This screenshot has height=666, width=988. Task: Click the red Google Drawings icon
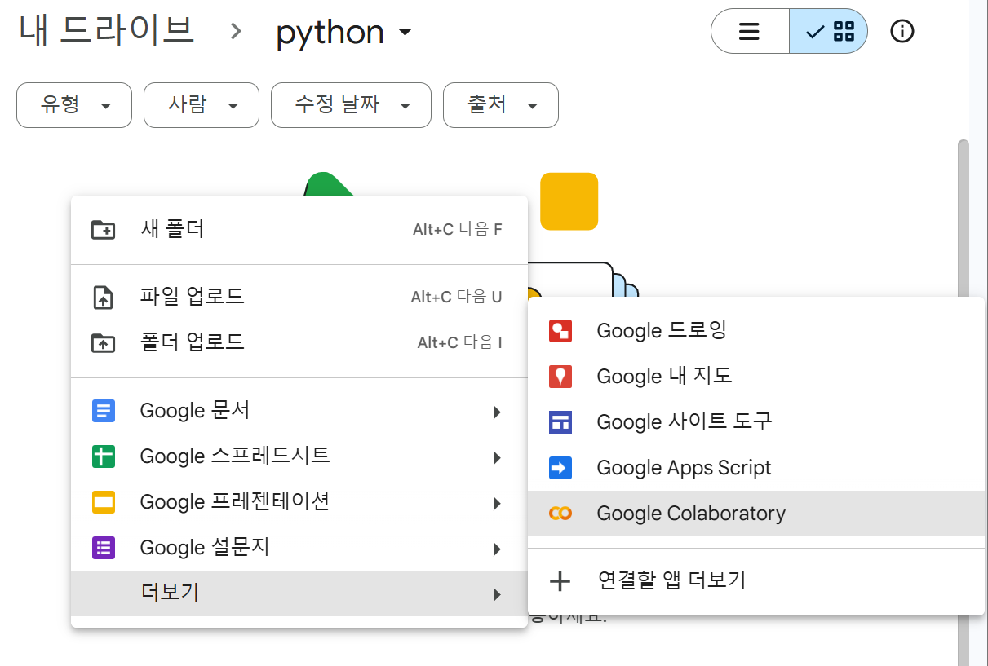pos(560,330)
